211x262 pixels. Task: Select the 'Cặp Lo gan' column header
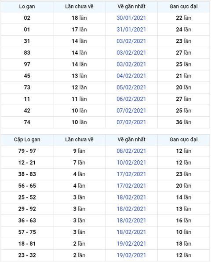pyautogui.click(x=27, y=140)
